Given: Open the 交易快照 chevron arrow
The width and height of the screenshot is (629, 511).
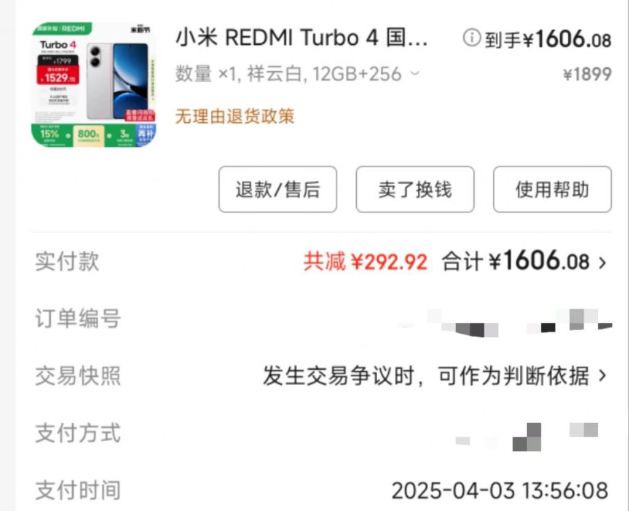Looking at the screenshot, I should (x=602, y=376).
